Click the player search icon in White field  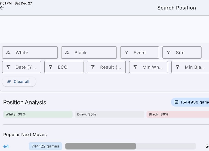pos(8,53)
